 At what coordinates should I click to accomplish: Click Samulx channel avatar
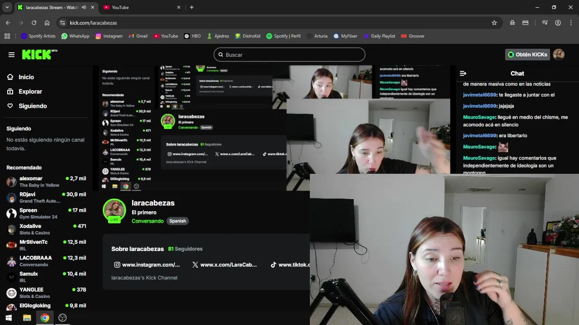11,277
